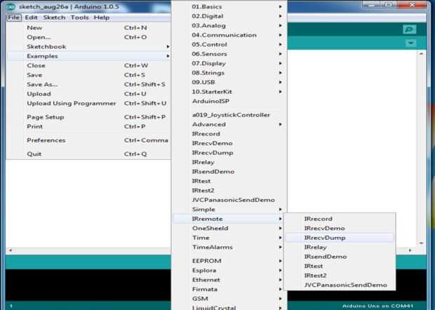
Task: Open IRtest in Examples list
Action: (x=229, y=181)
